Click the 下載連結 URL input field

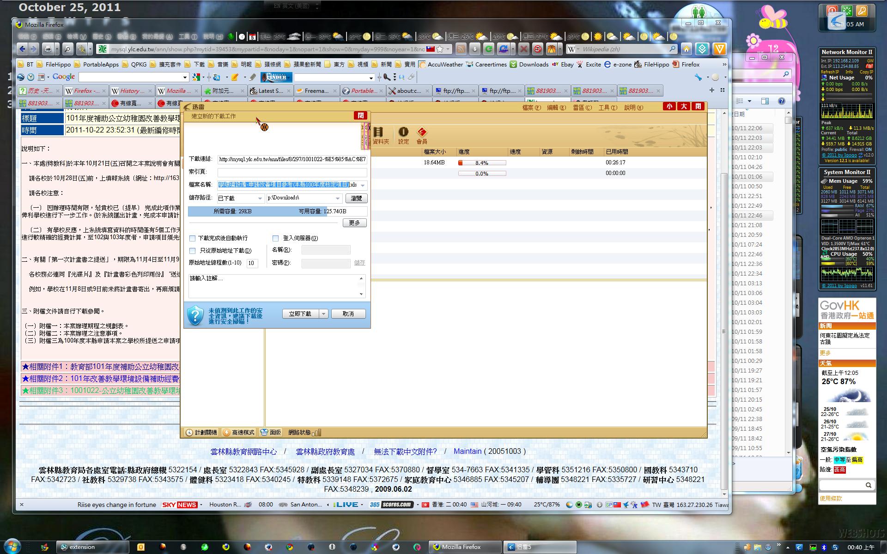[292, 159]
